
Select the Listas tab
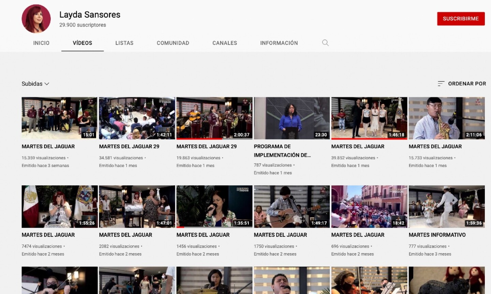pyautogui.click(x=124, y=43)
